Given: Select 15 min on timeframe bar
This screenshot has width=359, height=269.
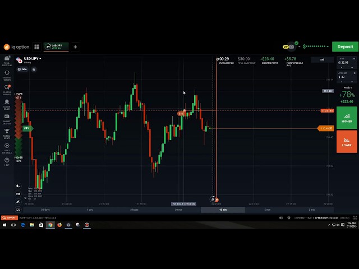Looking at the screenshot, I should click(x=223, y=210).
